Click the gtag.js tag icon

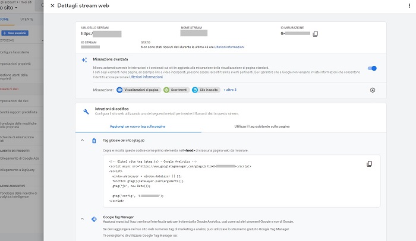[x=94, y=141]
